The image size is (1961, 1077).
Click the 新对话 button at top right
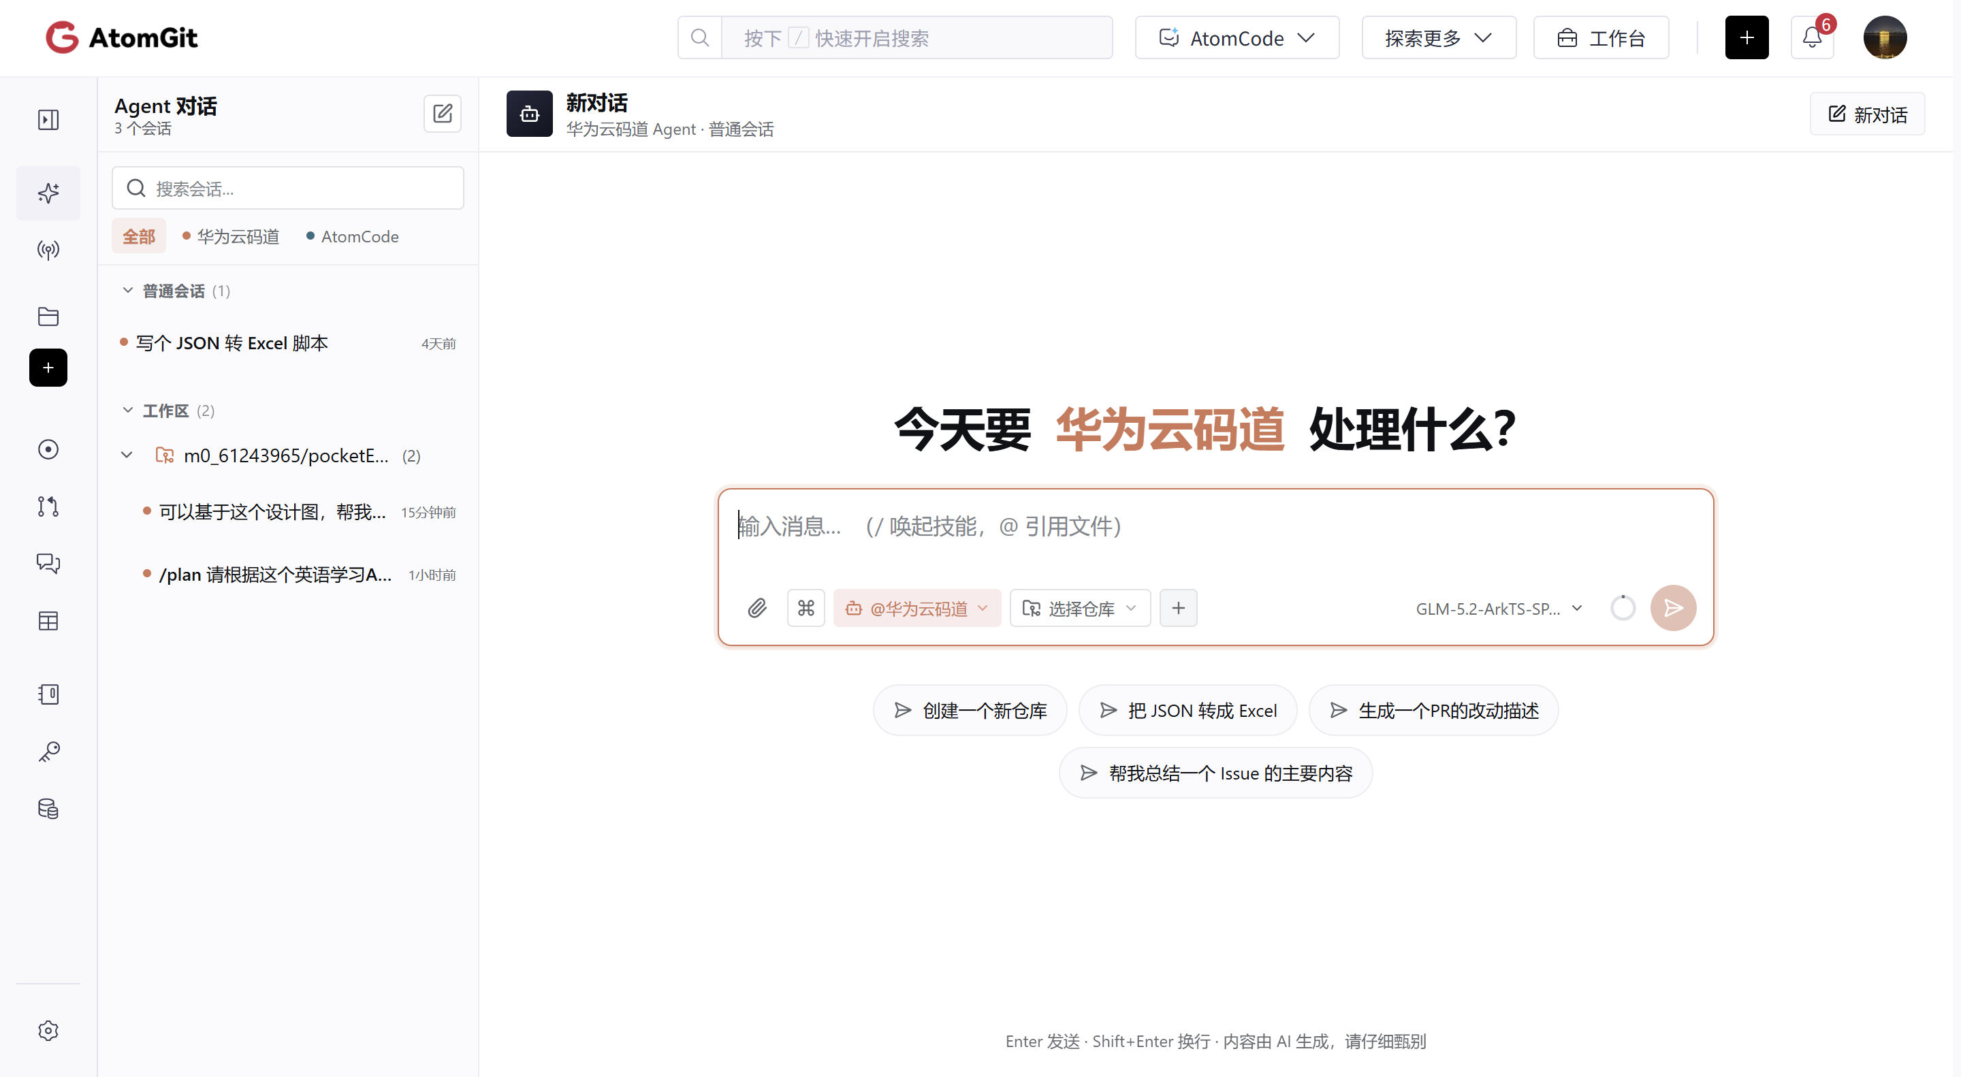pyautogui.click(x=1867, y=114)
